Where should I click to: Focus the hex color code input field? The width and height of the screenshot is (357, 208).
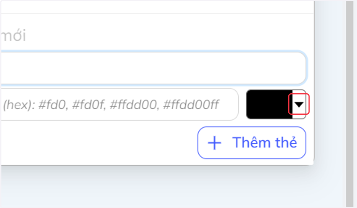(x=119, y=105)
